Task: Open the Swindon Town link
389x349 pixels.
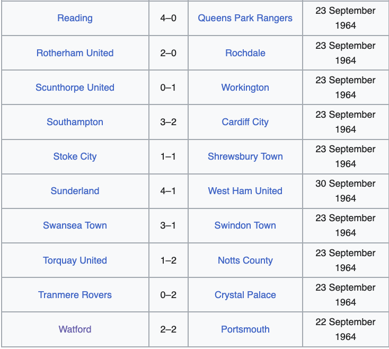Action: [x=245, y=225]
